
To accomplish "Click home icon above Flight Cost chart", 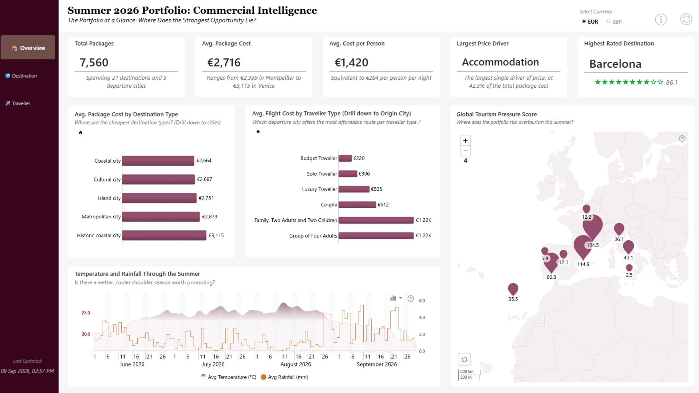I will (258, 132).
